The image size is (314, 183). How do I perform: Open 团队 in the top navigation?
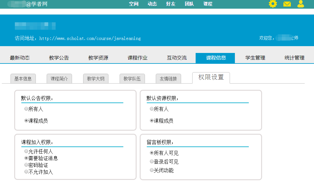coord(189,4)
